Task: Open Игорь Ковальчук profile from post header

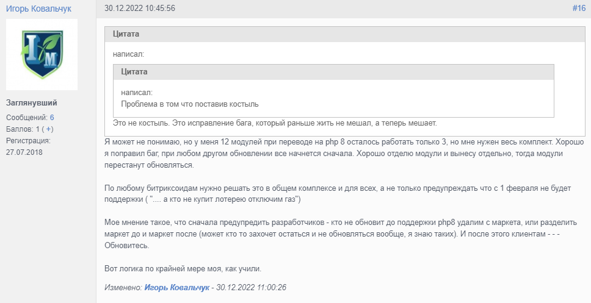Action: click(38, 9)
